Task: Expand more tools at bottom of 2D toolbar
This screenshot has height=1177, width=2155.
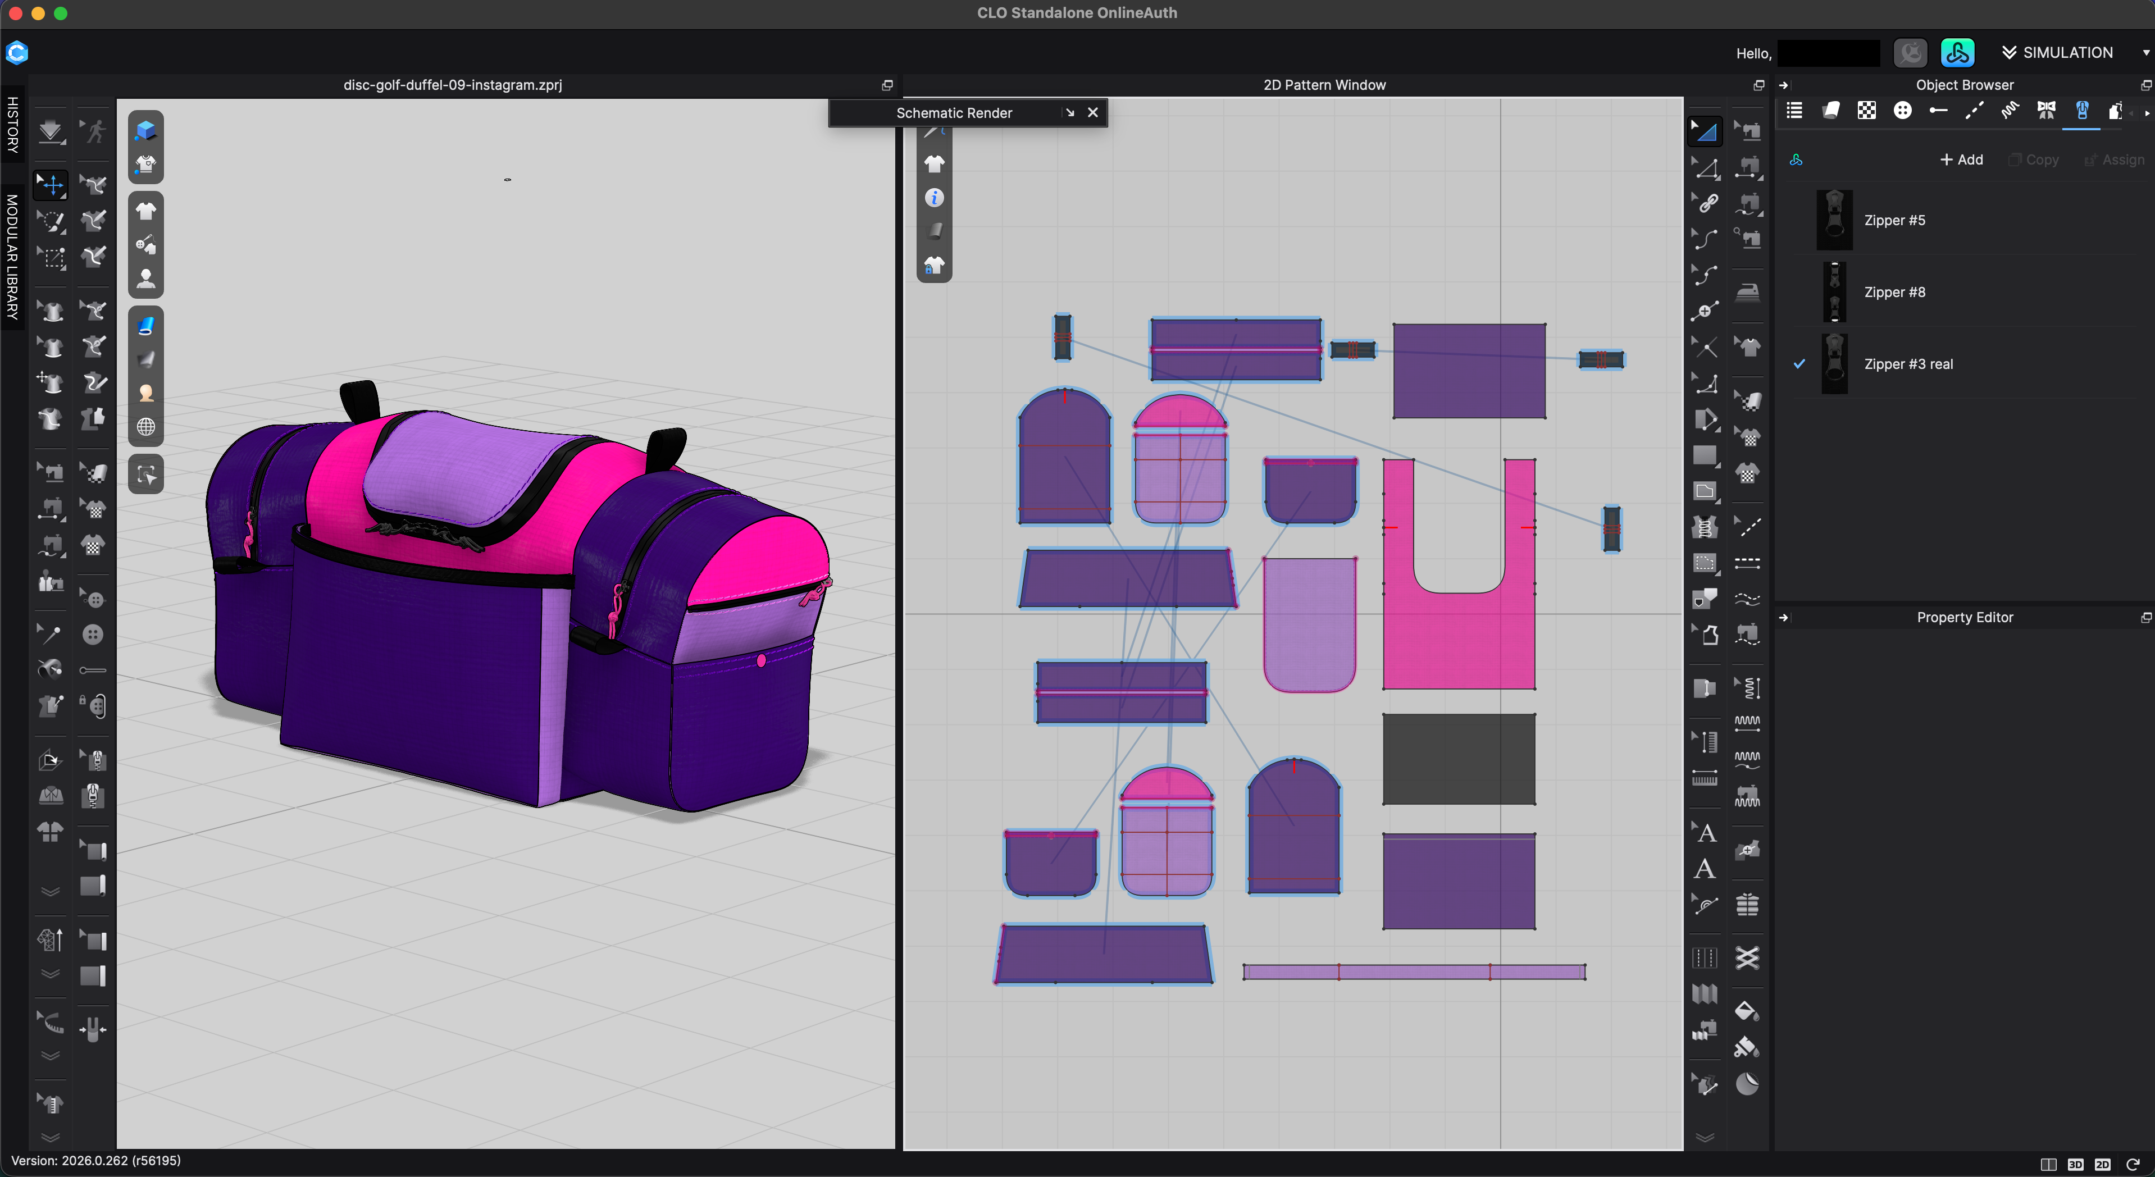Action: pos(1705,1138)
